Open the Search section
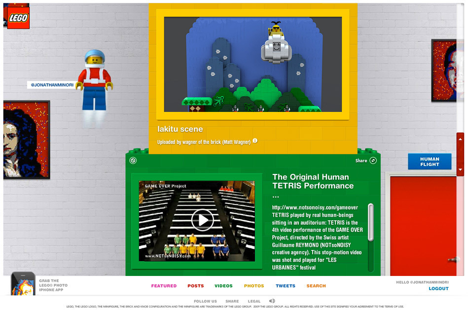 (316, 286)
